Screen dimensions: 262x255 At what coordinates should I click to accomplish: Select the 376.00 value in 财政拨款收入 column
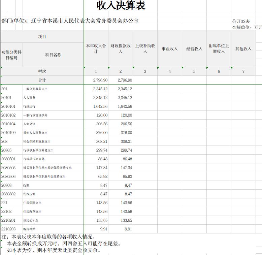(121, 133)
